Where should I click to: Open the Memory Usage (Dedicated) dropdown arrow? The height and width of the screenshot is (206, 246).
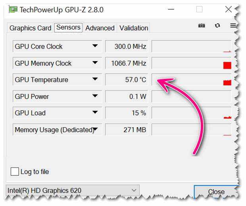click(x=95, y=129)
